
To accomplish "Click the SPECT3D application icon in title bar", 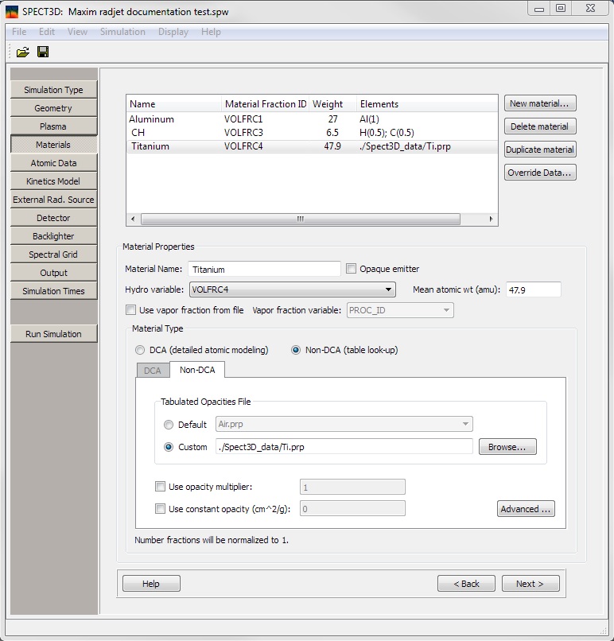I will [12, 11].
